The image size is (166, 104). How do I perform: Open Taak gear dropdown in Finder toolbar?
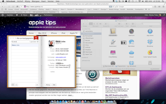pyautogui.click(x=127, y=24)
